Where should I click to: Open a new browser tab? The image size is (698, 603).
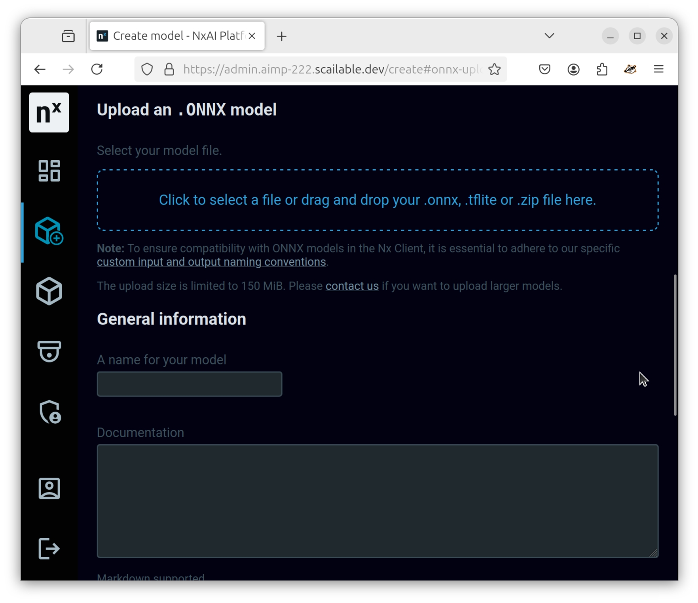pyautogui.click(x=281, y=36)
